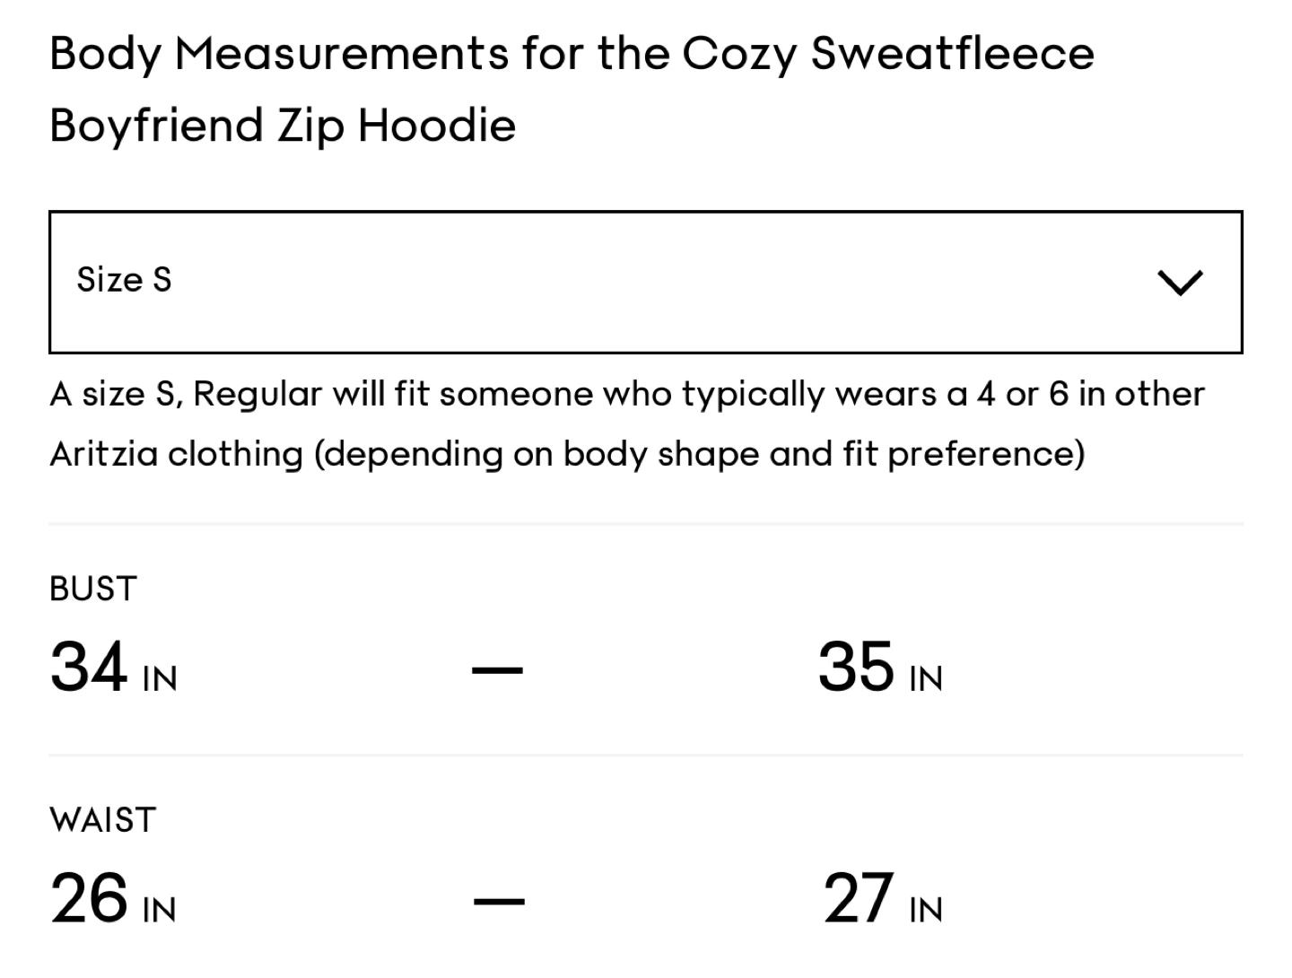Click the WAIST label
This screenshot has width=1292, height=978.
point(103,820)
